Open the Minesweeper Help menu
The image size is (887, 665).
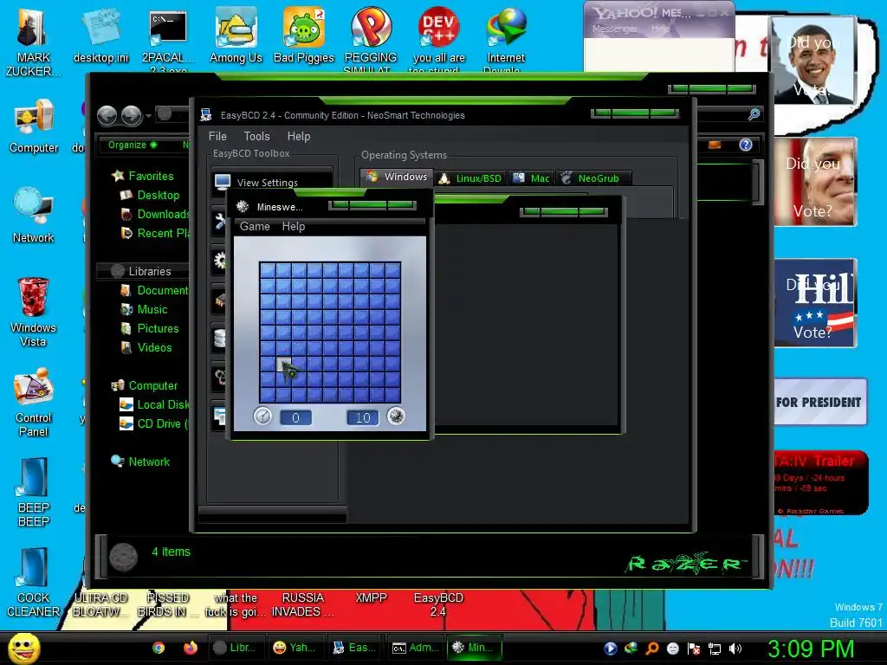pos(294,226)
